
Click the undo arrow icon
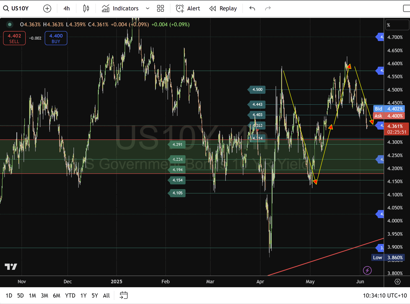click(252, 9)
